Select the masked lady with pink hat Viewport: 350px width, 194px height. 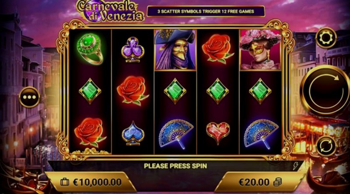260,50
